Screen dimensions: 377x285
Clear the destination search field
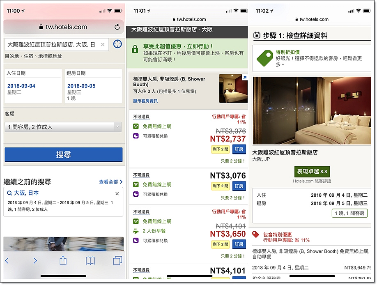(103, 44)
